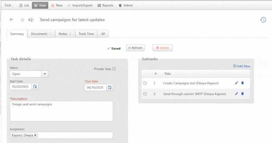Open the List menu item
This screenshot has height=143, width=272.
24,6
